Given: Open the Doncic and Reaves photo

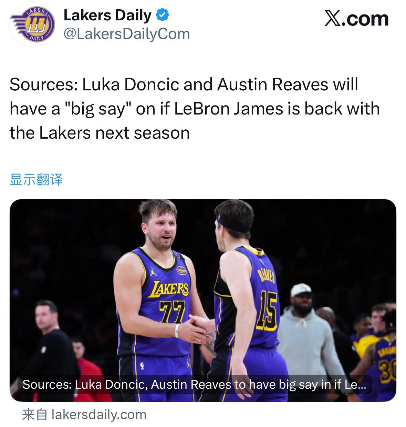Looking at the screenshot, I should click(x=203, y=293).
